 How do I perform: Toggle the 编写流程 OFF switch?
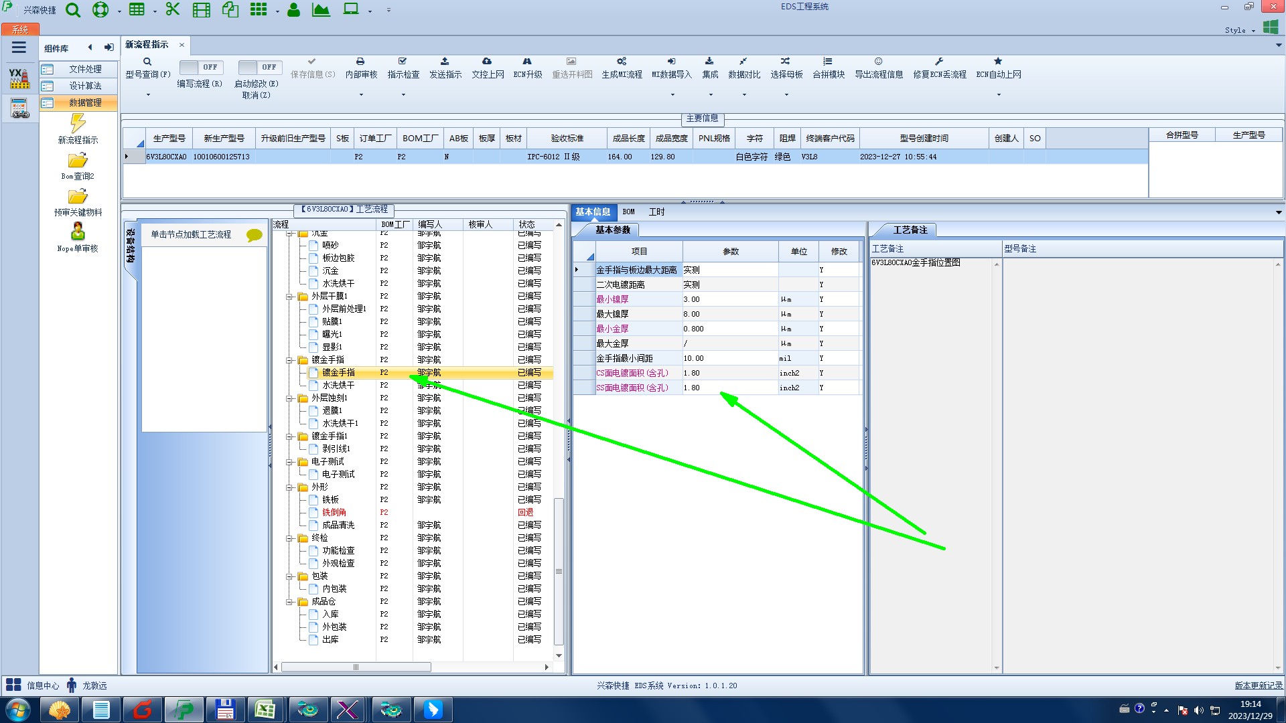[200, 67]
